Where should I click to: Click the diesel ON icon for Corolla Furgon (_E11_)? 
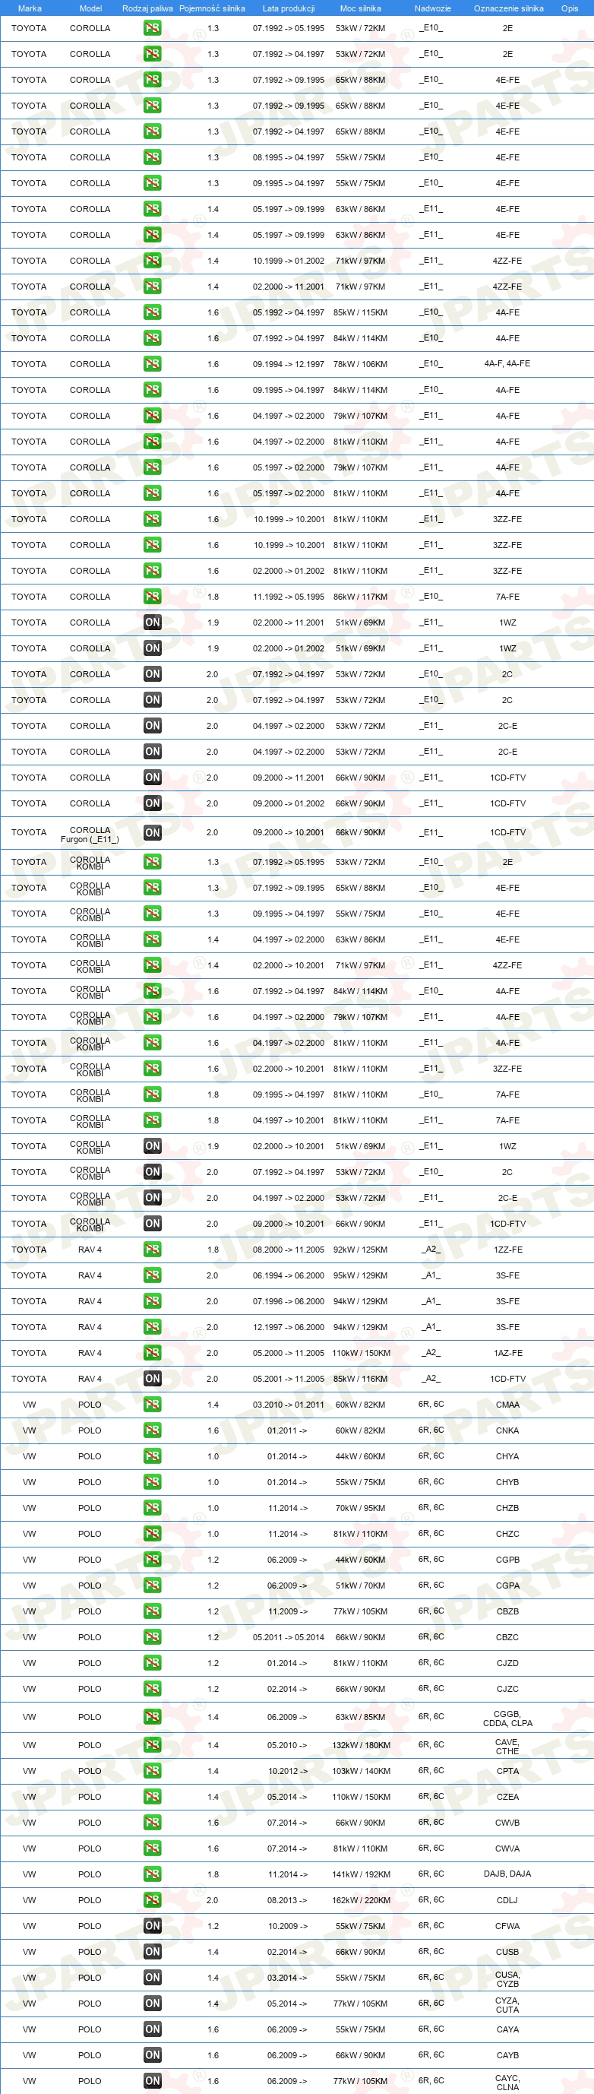(x=152, y=832)
